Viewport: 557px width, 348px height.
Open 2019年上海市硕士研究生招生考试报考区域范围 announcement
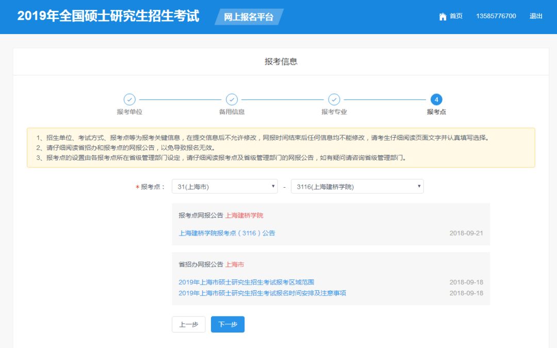[x=246, y=282]
